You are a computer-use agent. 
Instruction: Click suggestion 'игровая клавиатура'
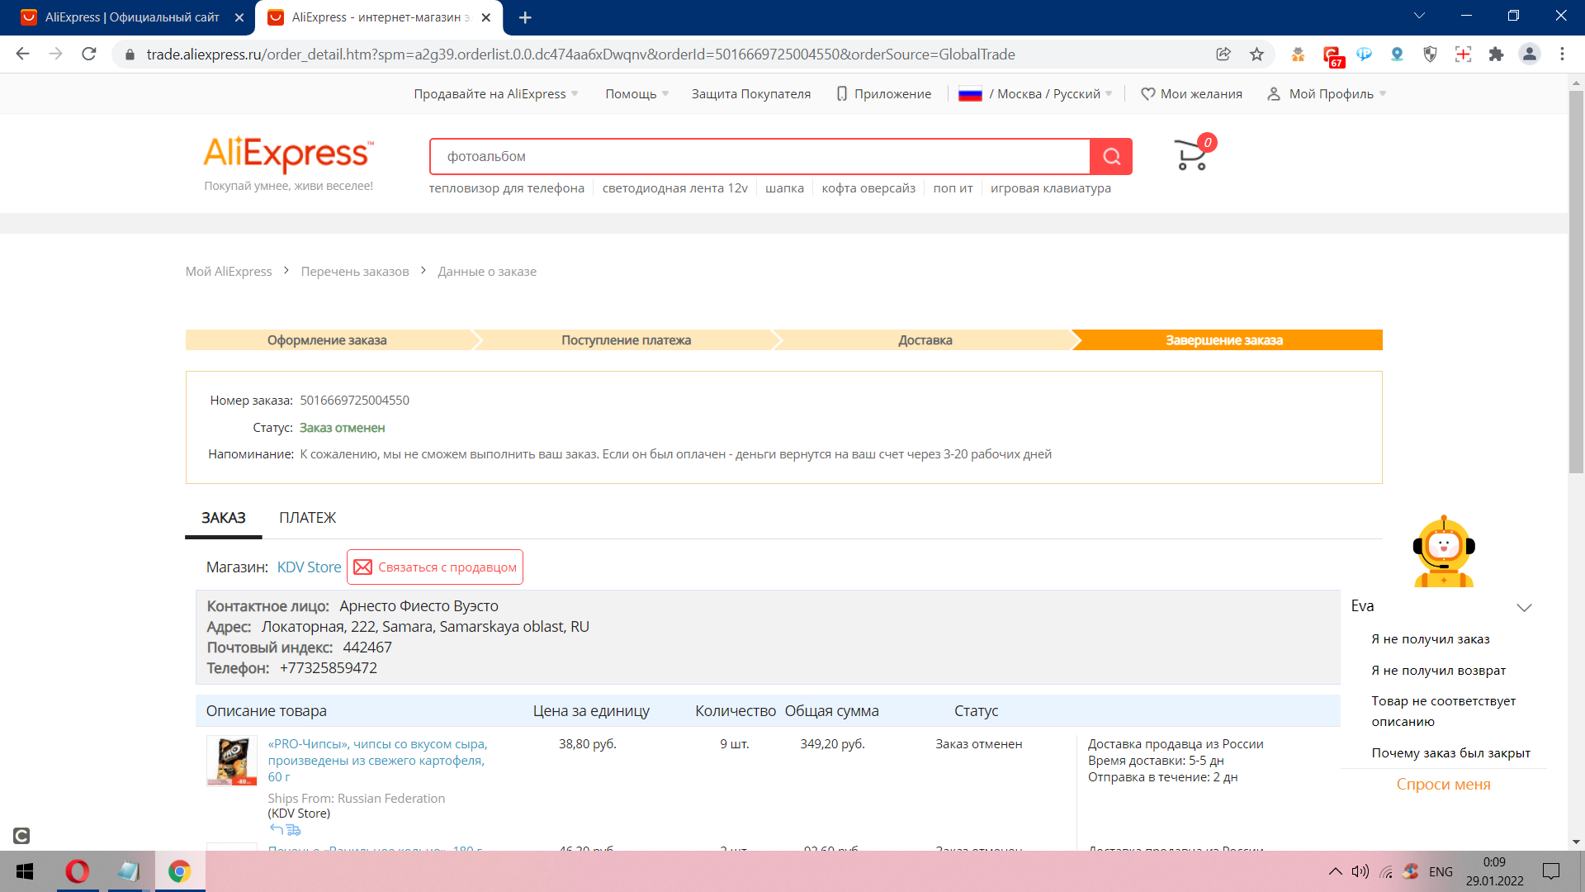[x=1051, y=187]
